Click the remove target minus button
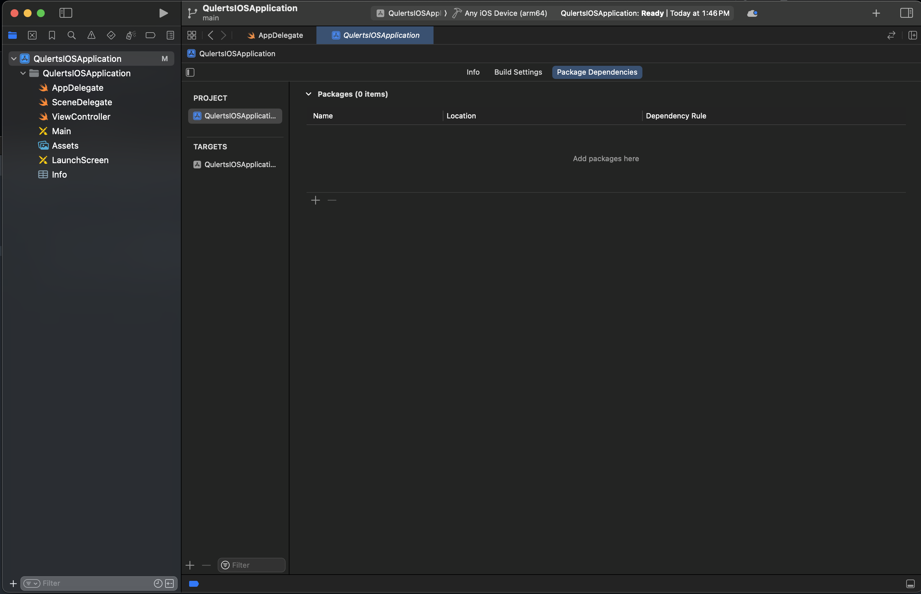Viewport: 921px width, 594px height. point(206,565)
